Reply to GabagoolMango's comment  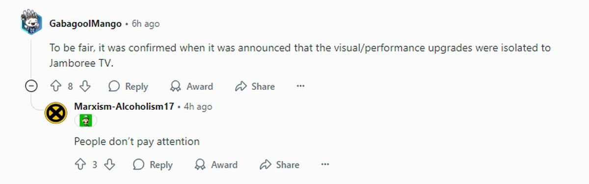click(x=129, y=86)
